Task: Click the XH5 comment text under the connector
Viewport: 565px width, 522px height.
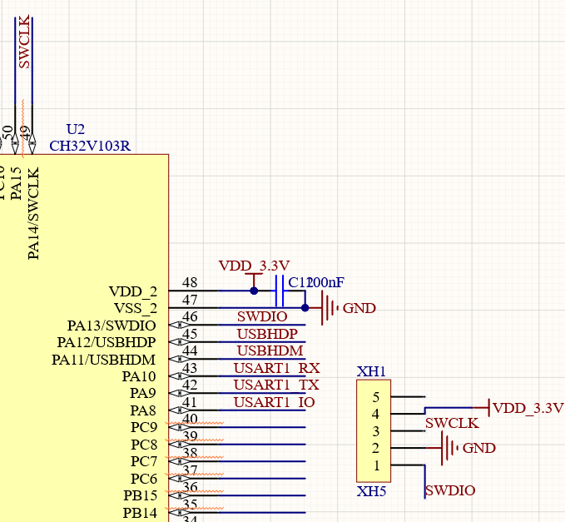Action: [371, 491]
